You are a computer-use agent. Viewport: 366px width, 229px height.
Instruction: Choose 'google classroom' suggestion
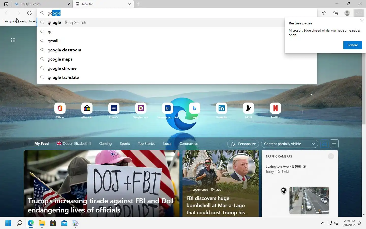pyautogui.click(x=177, y=50)
